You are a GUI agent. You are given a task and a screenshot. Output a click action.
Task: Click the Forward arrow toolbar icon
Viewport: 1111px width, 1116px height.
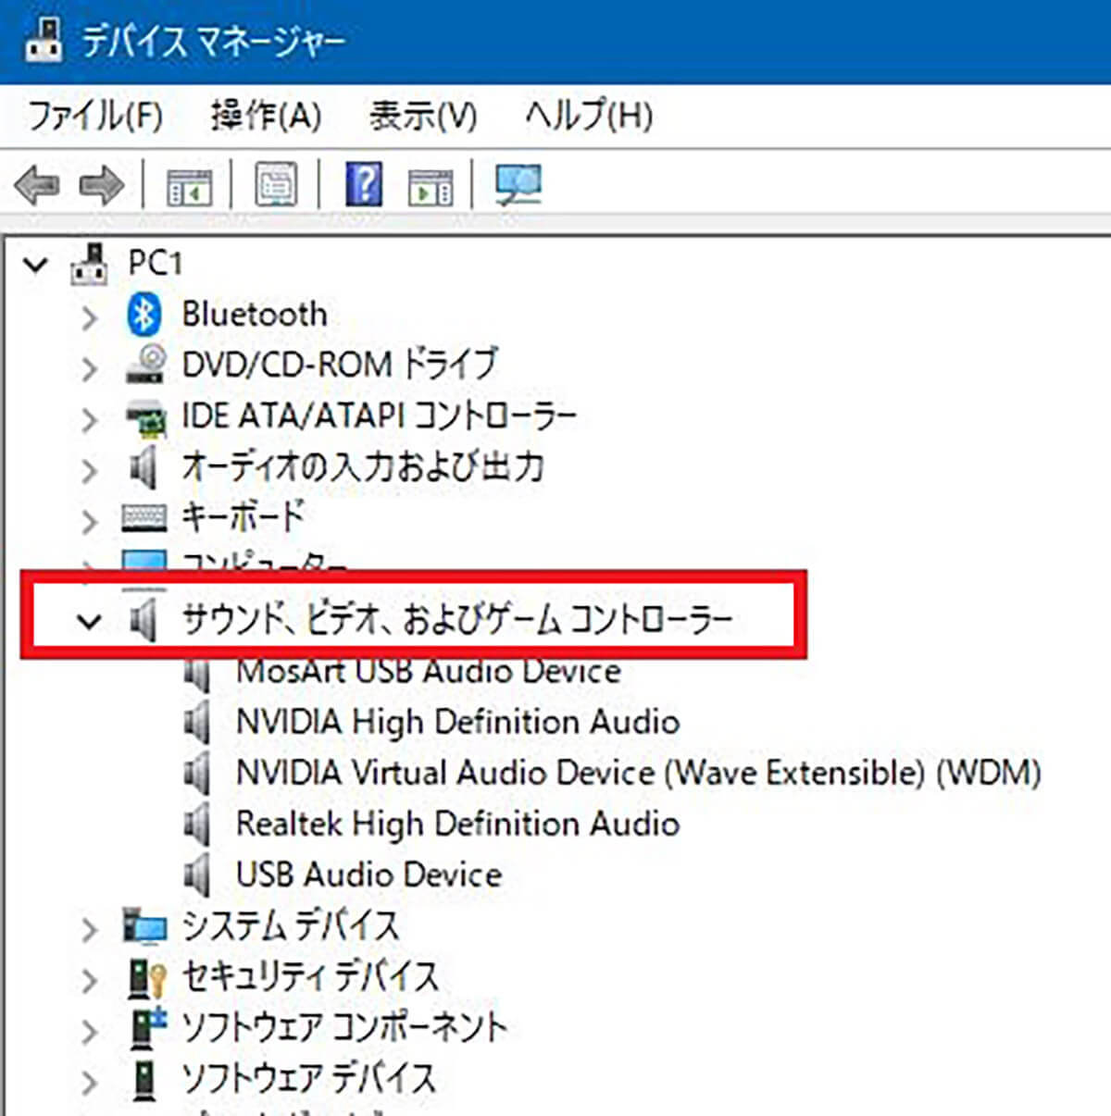pos(101,185)
